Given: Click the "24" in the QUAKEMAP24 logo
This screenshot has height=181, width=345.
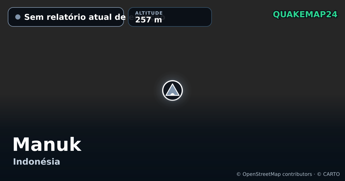Looking at the screenshot, I should (x=331, y=14).
